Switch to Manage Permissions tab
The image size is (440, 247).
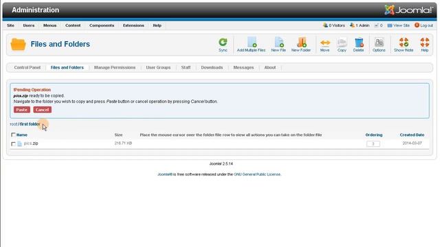115,67
